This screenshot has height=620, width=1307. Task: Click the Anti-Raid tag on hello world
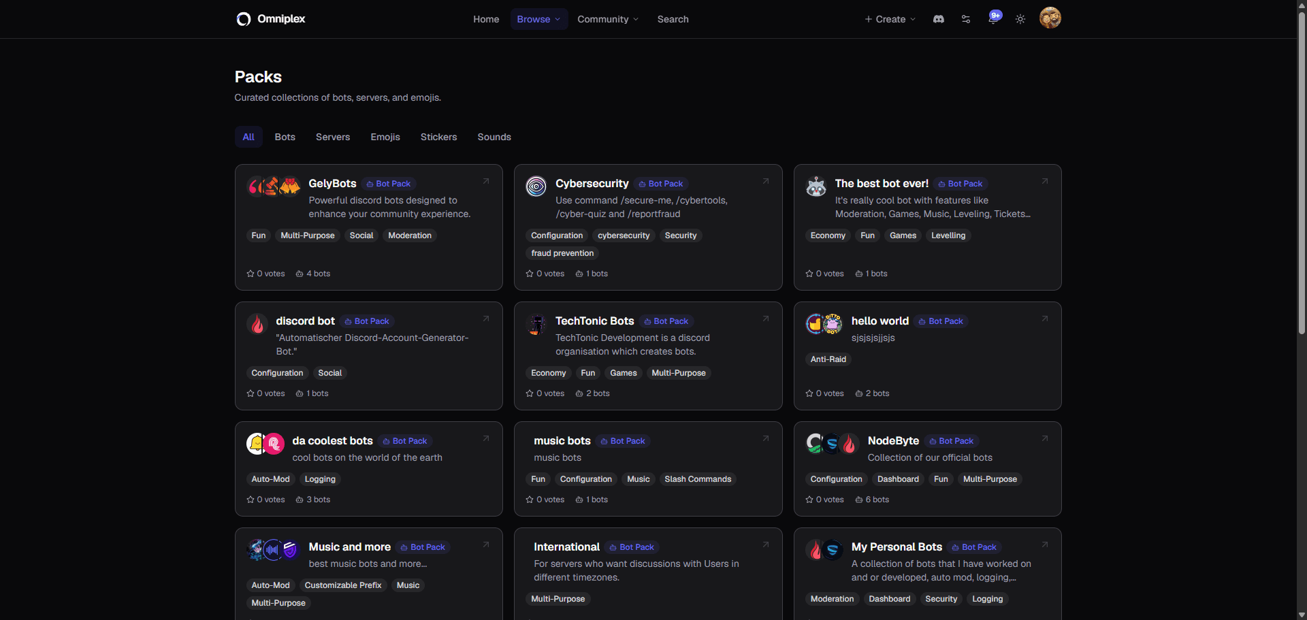[828, 359]
